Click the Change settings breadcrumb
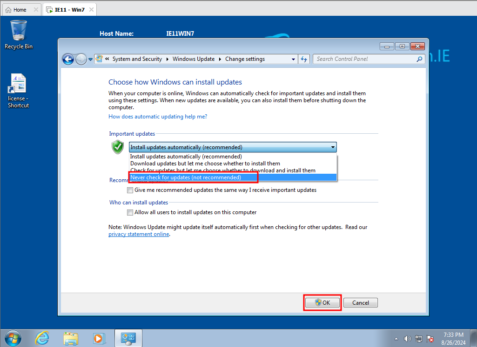 tap(245, 59)
